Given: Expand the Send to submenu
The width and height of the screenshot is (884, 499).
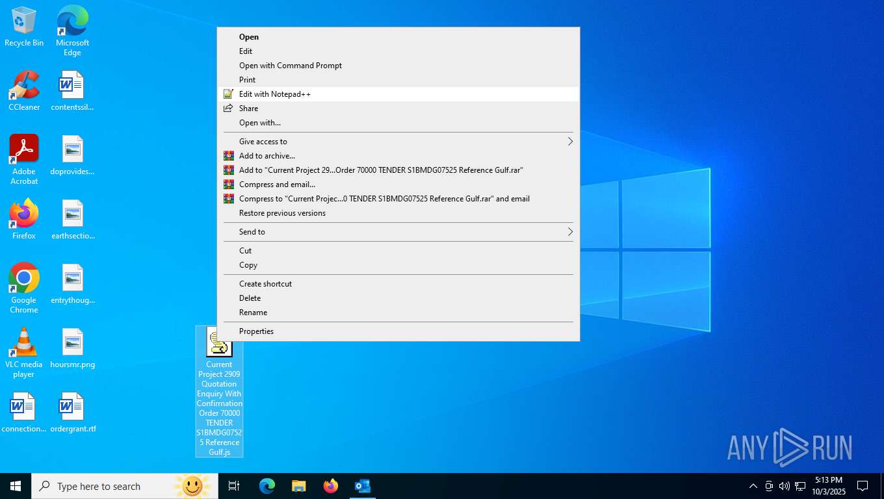Looking at the screenshot, I should click(398, 232).
